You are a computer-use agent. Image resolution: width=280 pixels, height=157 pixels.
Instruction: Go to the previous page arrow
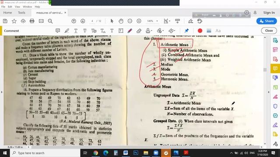tap(74, 21)
